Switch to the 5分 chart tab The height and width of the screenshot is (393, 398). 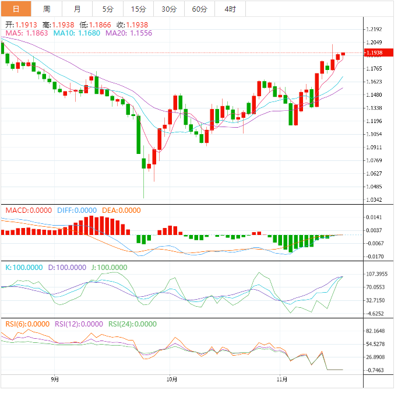click(x=108, y=9)
